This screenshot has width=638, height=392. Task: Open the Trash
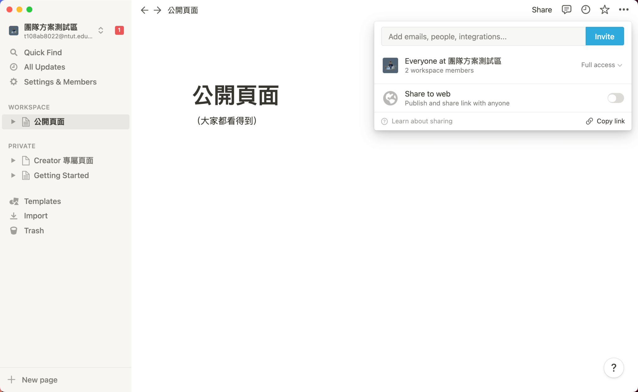click(34, 230)
